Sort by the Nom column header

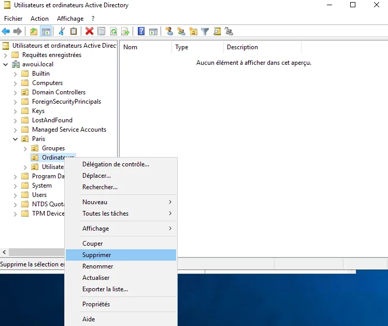[146, 47]
